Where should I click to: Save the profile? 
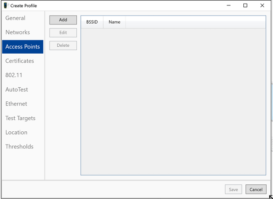coord(233,189)
